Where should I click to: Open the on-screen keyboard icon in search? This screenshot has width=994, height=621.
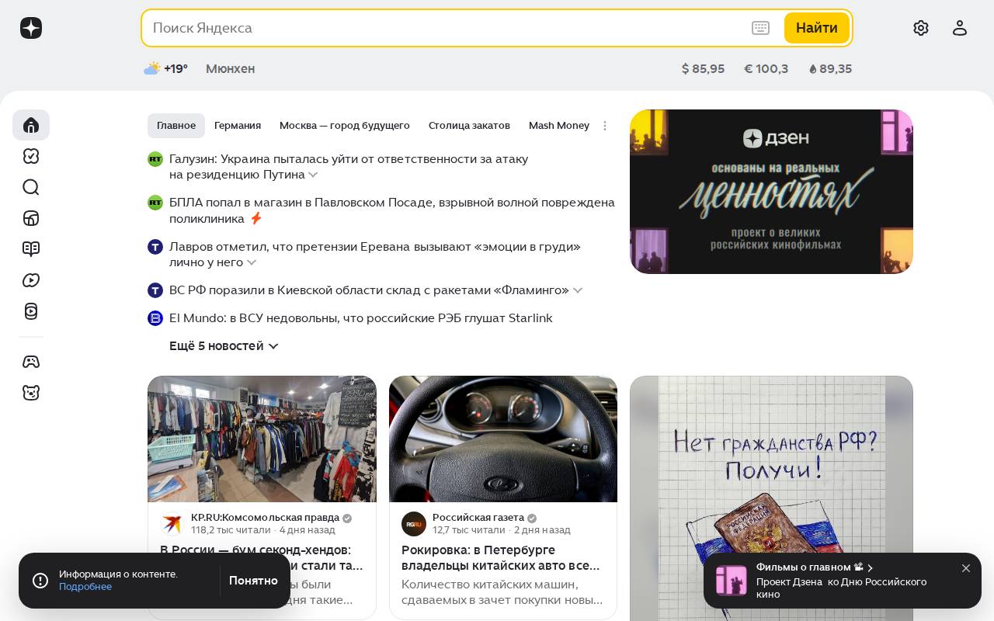(761, 28)
